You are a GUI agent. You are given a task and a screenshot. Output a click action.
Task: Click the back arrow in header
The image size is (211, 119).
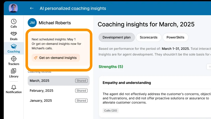point(32,8)
